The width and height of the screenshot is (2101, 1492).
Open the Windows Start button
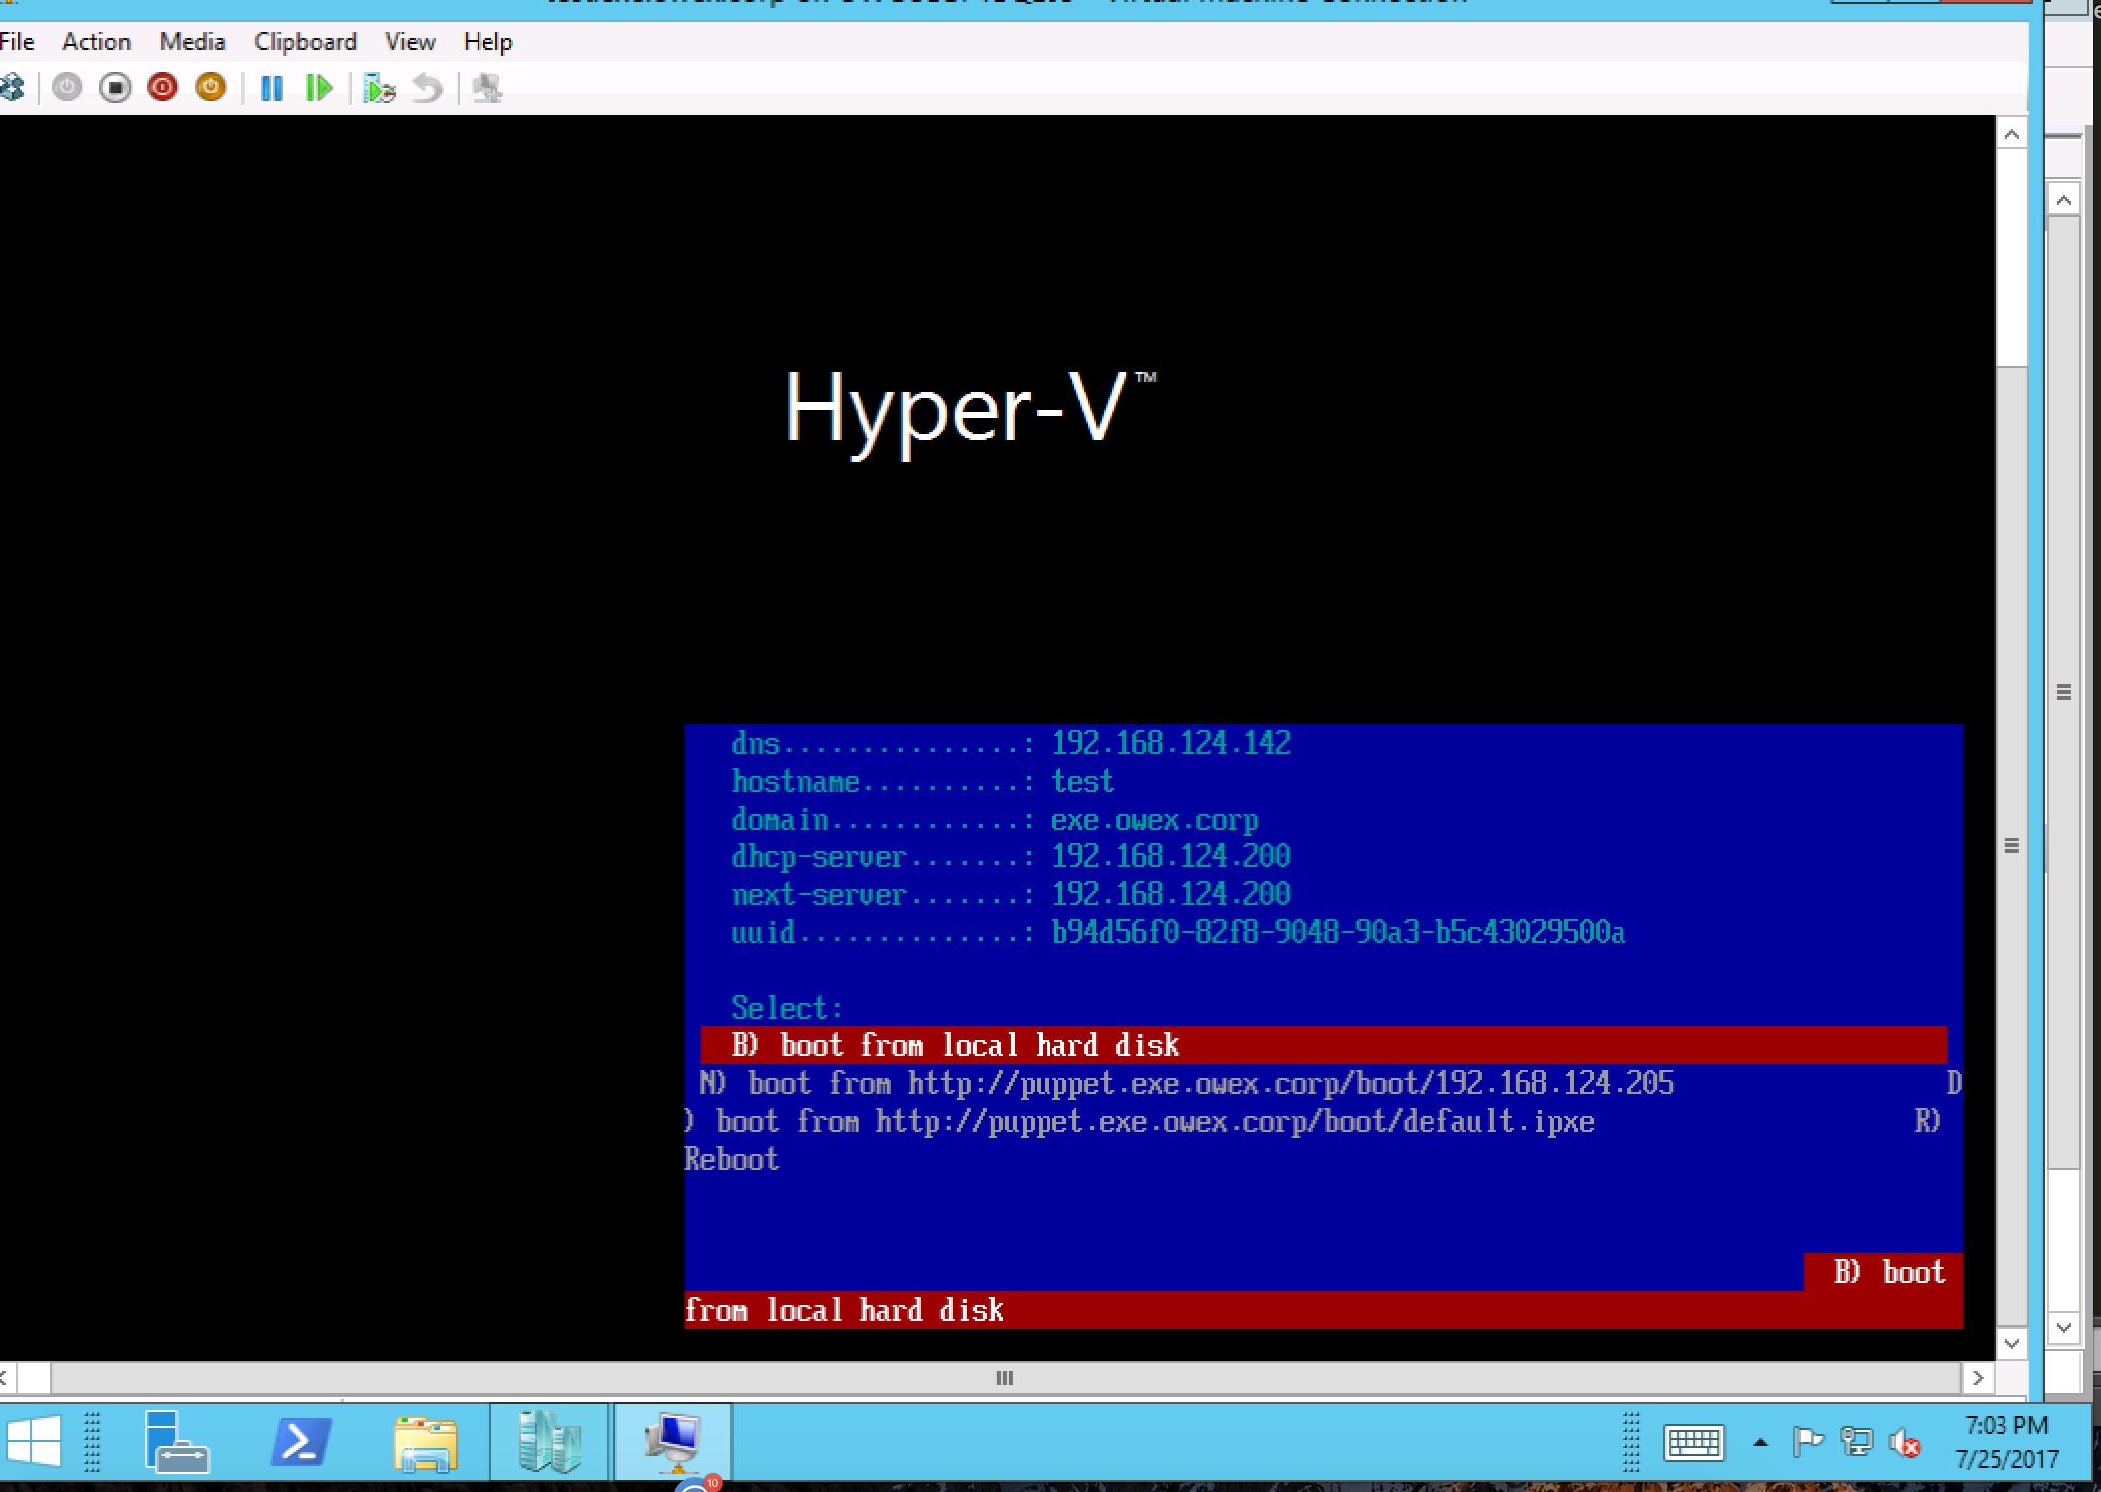(33, 1442)
